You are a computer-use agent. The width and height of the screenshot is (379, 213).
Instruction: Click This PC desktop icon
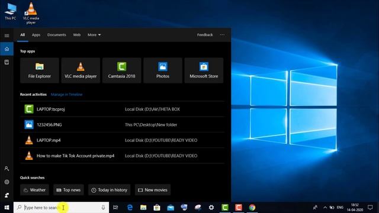[11, 11]
